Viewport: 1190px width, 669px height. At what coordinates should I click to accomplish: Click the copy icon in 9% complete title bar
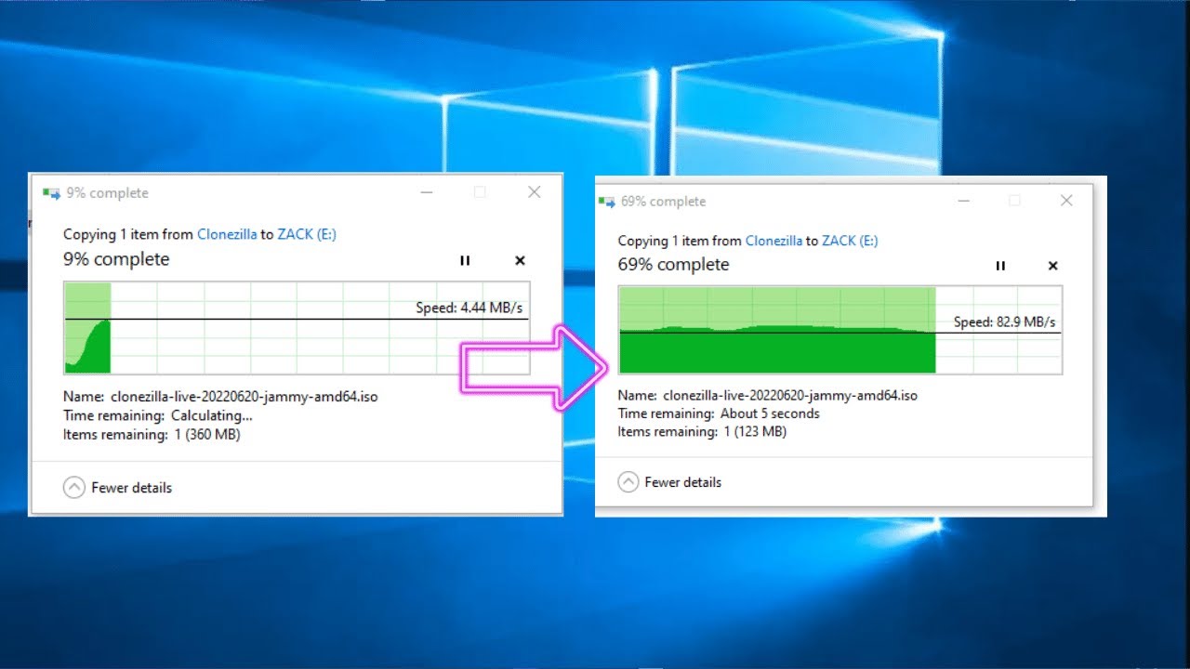(51, 193)
